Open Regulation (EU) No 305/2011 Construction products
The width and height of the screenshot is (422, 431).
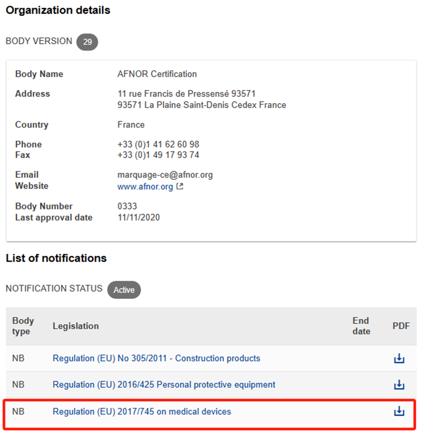tap(156, 358)
